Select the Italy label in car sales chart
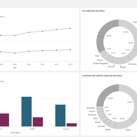This screenshot has height=137, width=137. (x=97, y=56)
